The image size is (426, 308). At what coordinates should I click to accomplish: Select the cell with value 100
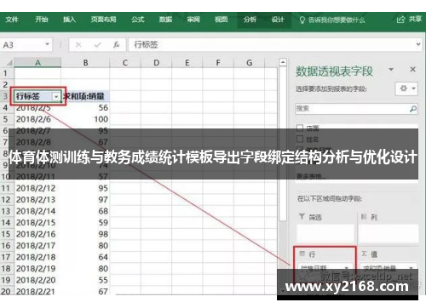click(x=85, y=119)
